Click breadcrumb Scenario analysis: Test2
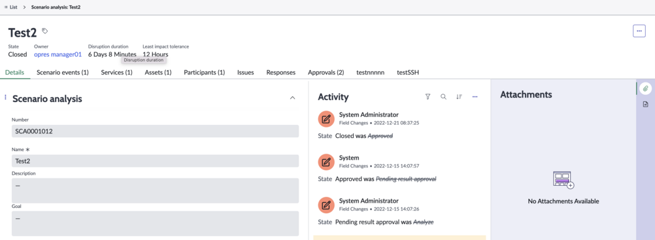655x240 pixels. pyautogui.click(x=56, y=7)
